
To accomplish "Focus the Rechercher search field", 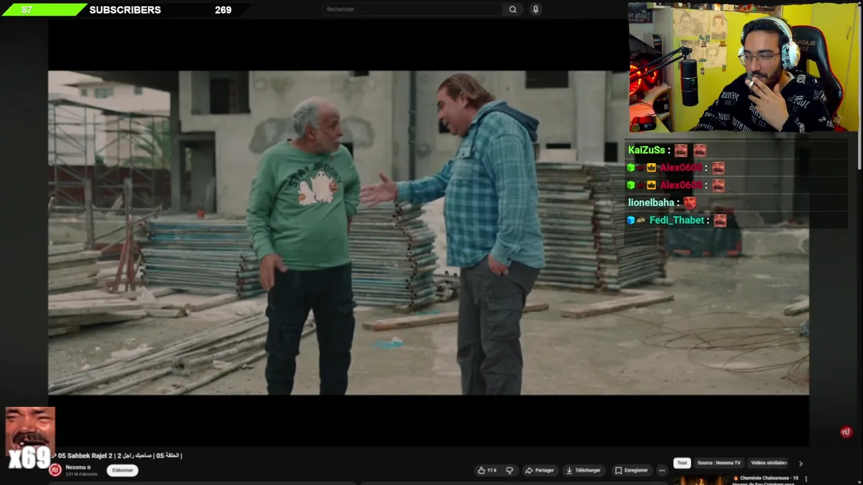I will pos(411,9).
